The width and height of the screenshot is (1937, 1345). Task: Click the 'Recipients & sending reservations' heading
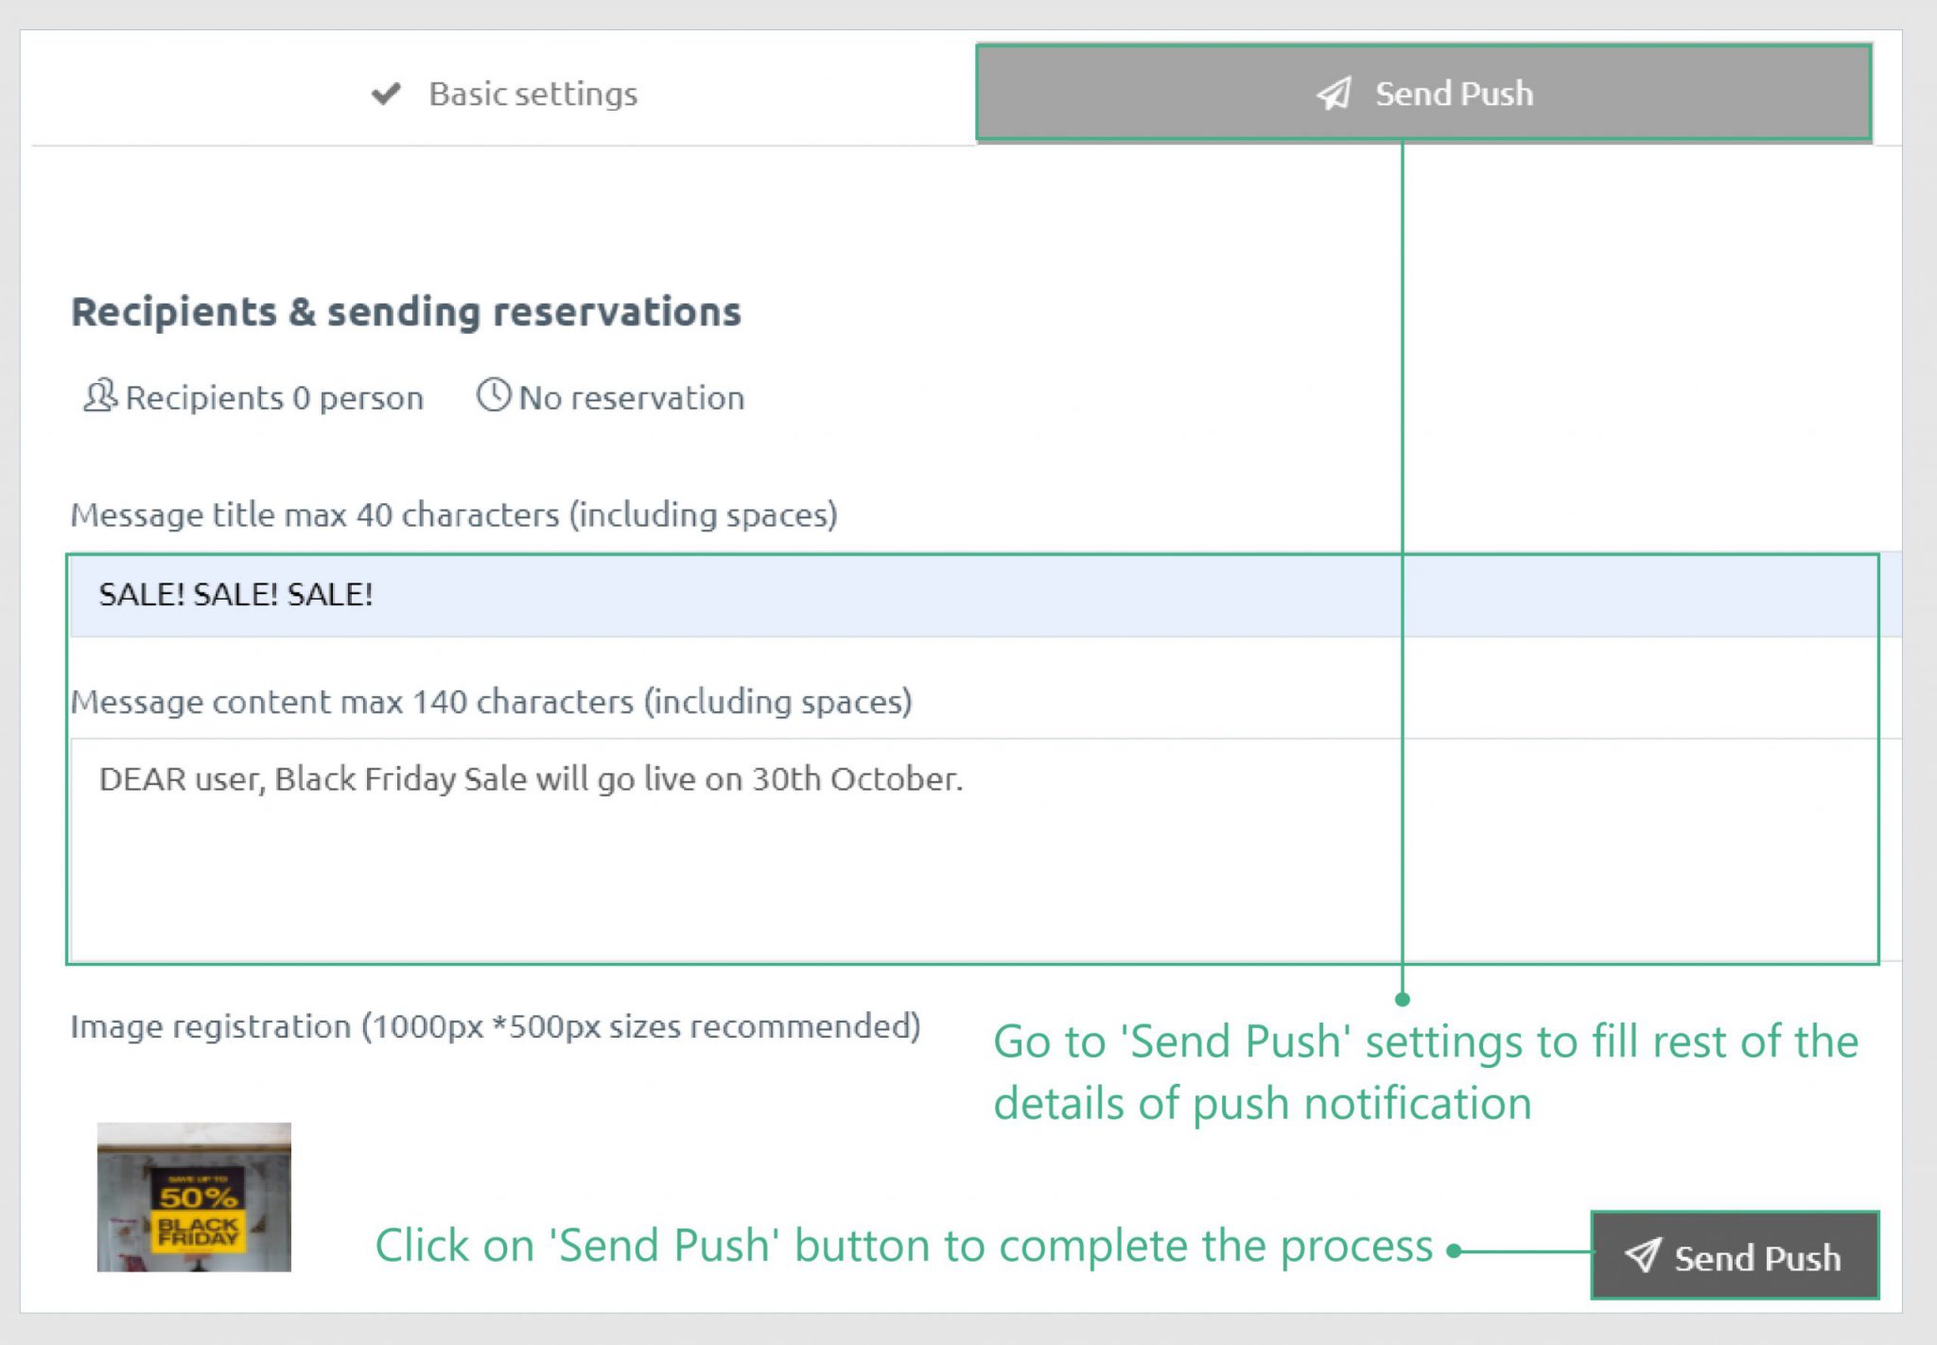pos(407,312)
